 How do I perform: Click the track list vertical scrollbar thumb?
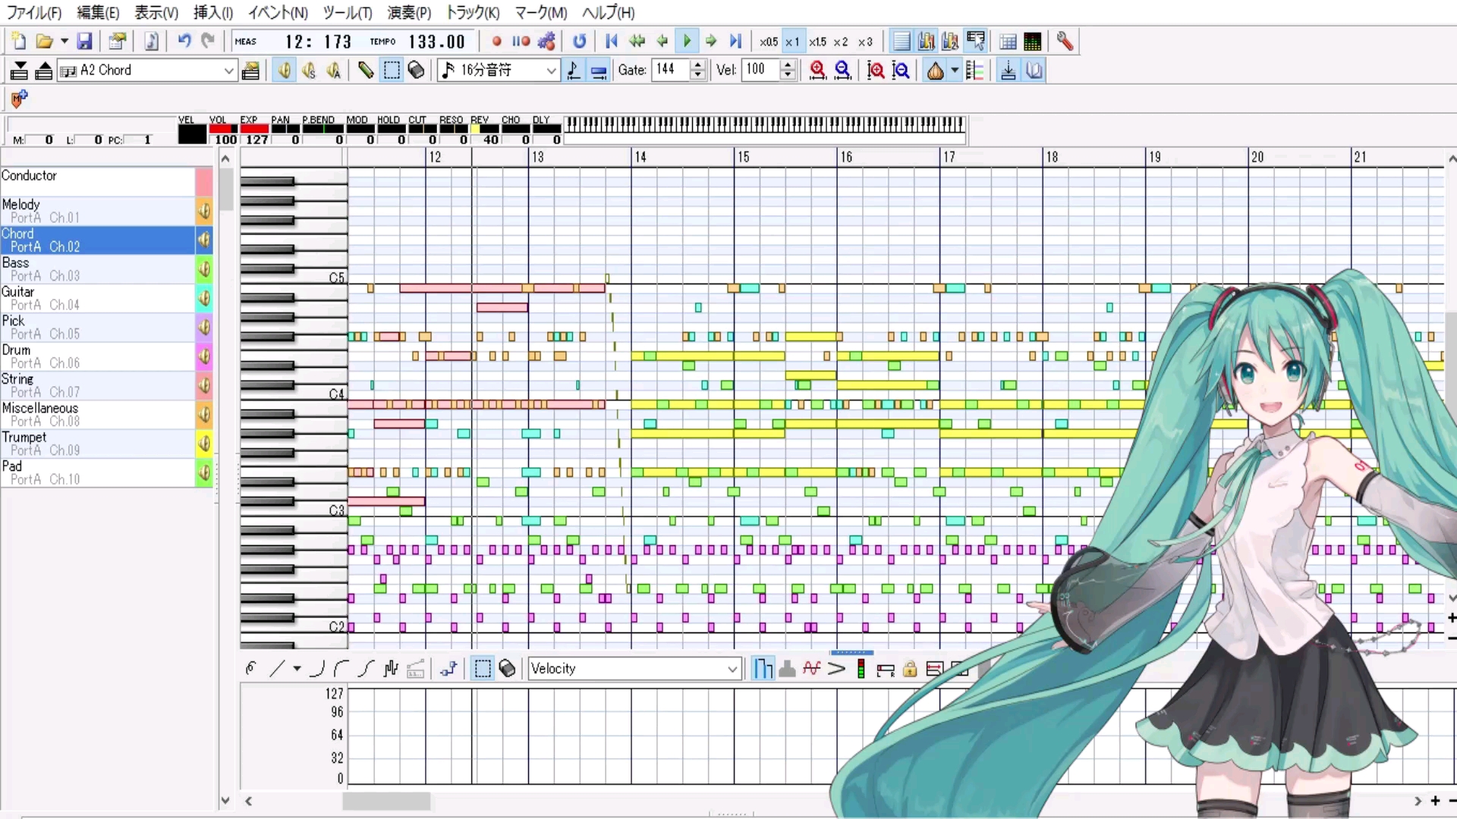coord(225,190)
